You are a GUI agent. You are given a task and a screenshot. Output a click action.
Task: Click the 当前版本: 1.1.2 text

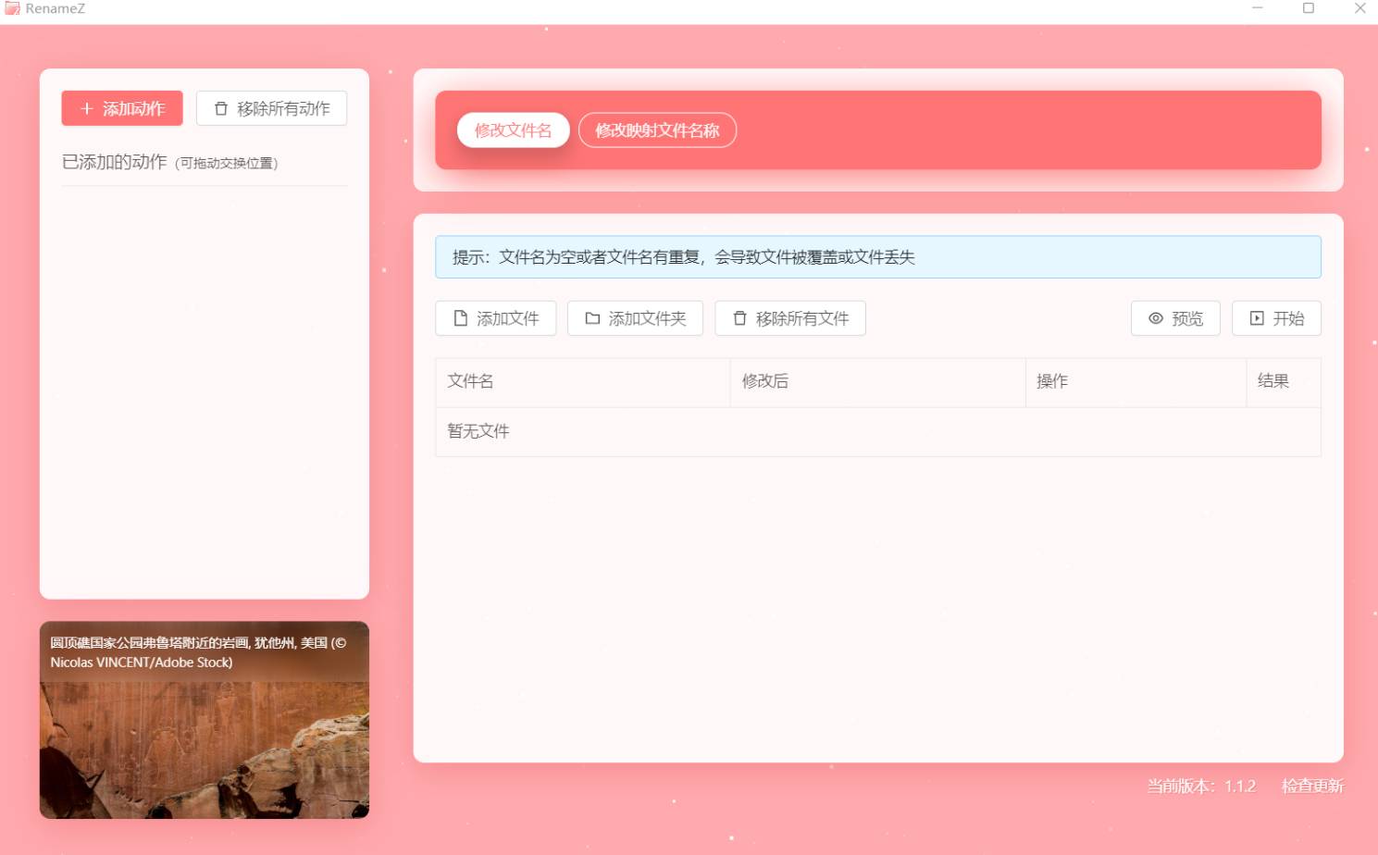point(1200,787)
